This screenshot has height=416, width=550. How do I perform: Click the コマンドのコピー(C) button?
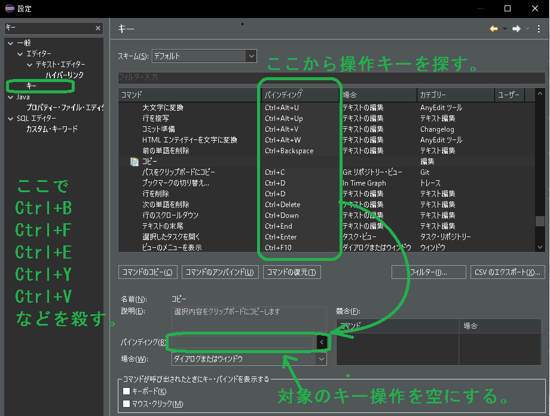tap(148, 272)
